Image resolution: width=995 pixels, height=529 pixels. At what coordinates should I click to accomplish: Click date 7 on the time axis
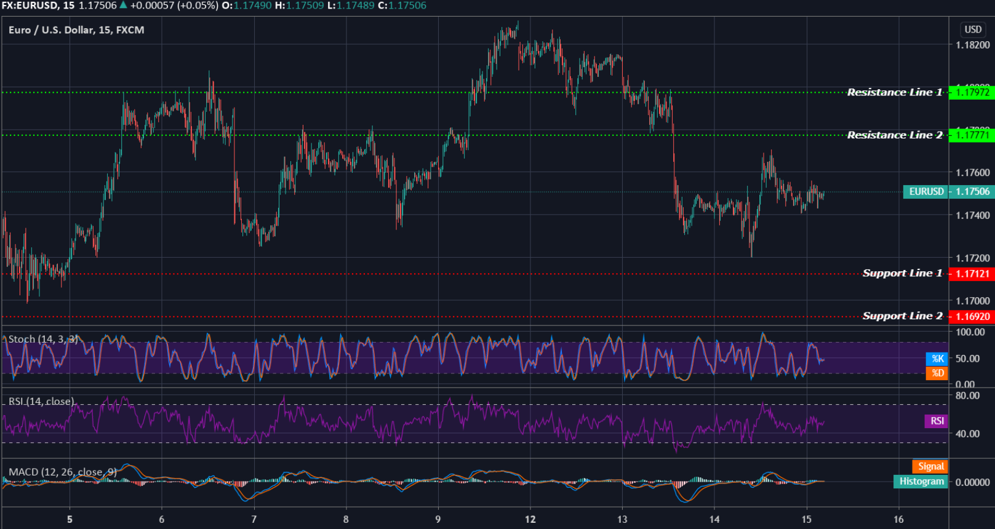[x=254, y=520]
